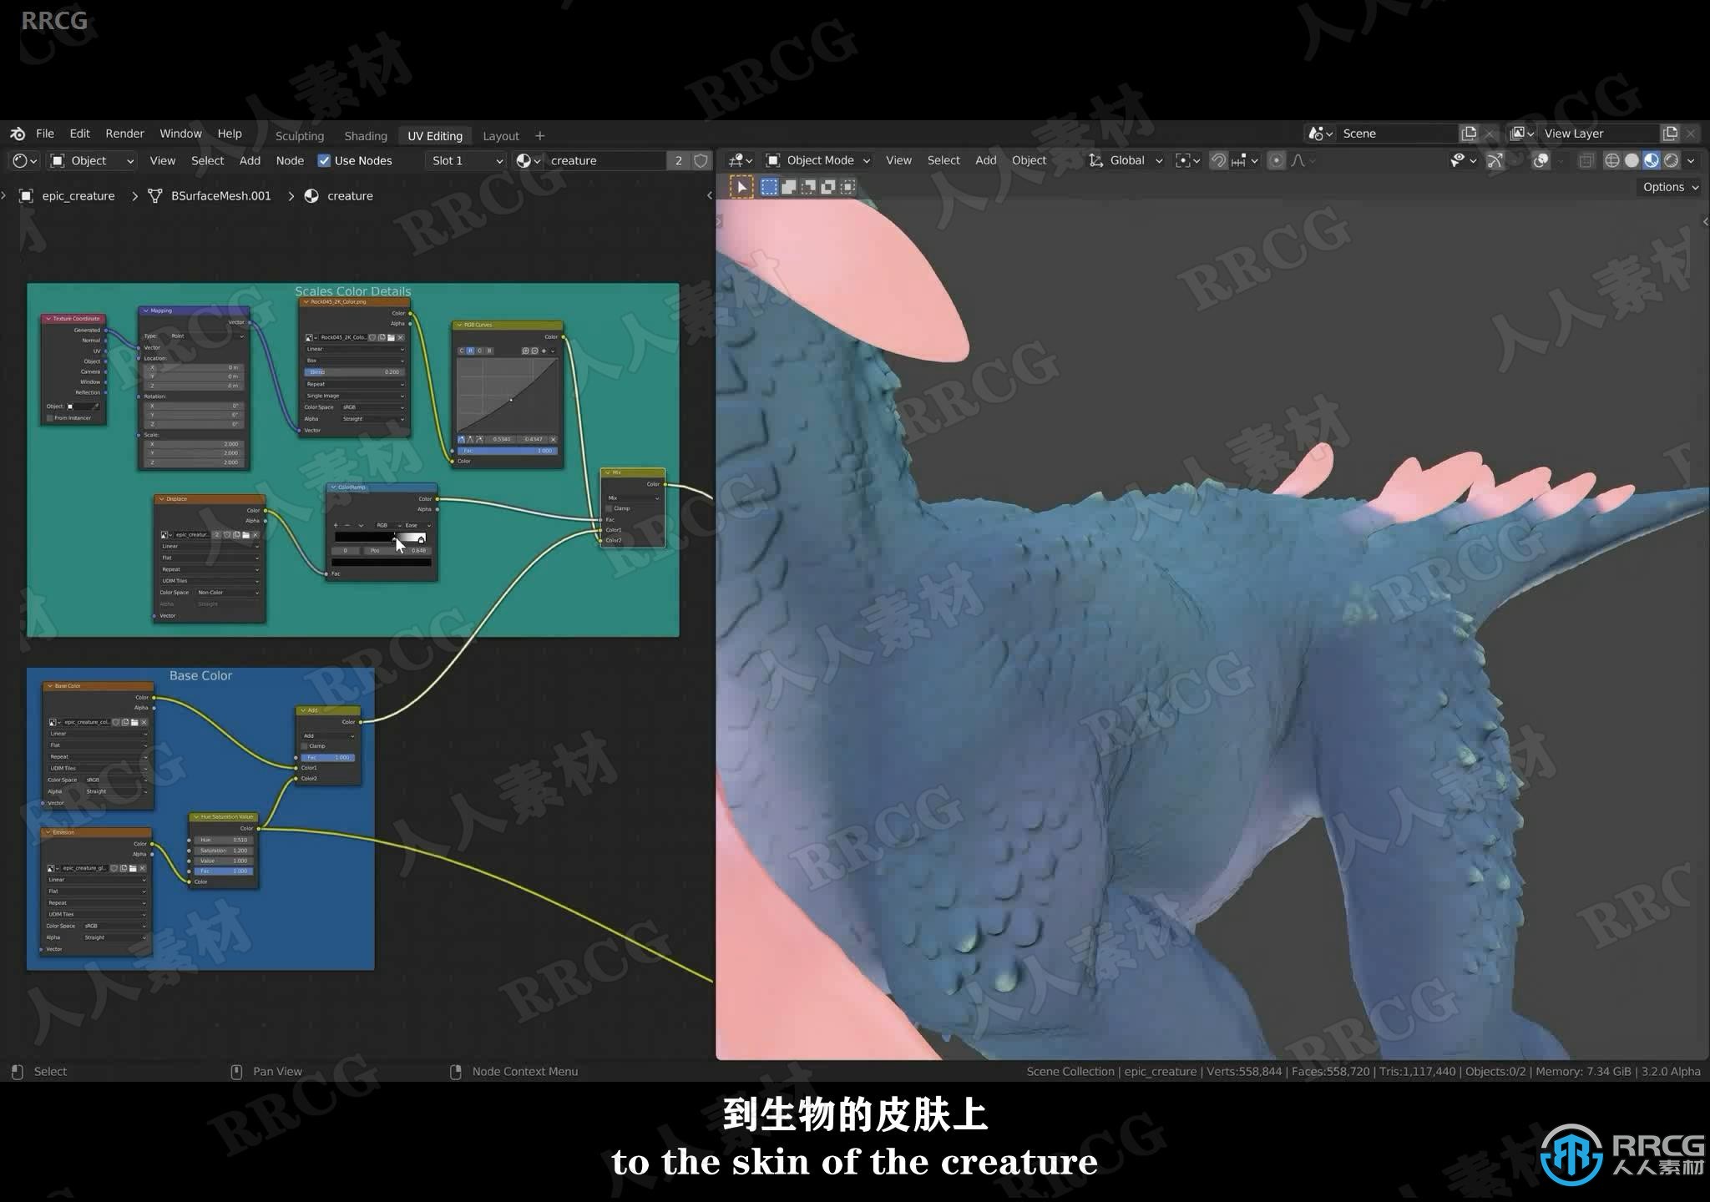
Task: Click the UV Editing tab
Action: point(433,135)
